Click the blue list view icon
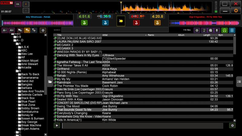 232,30
